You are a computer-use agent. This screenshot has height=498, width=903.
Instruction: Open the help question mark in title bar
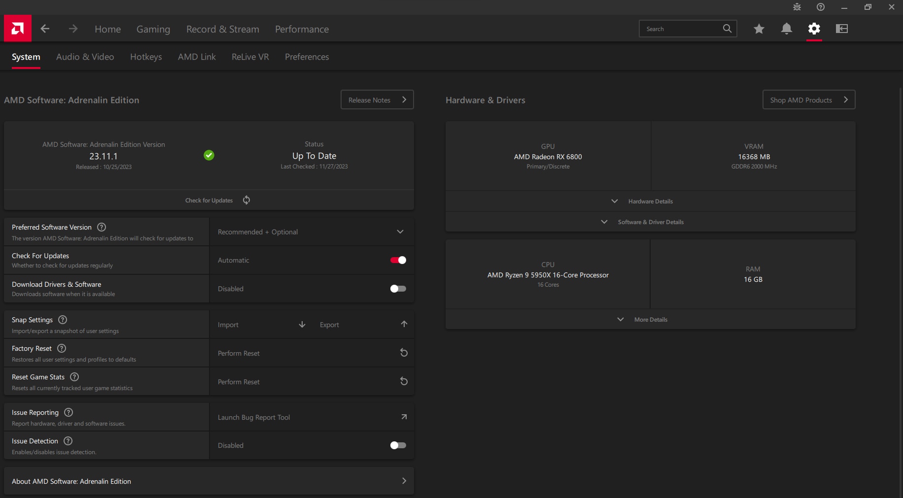[821, 7]
